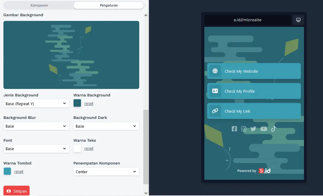Click the TikTok icon in the preview
Image resolution: width=323 pixels, height=196 pixels.
click(x=273, y=129)
